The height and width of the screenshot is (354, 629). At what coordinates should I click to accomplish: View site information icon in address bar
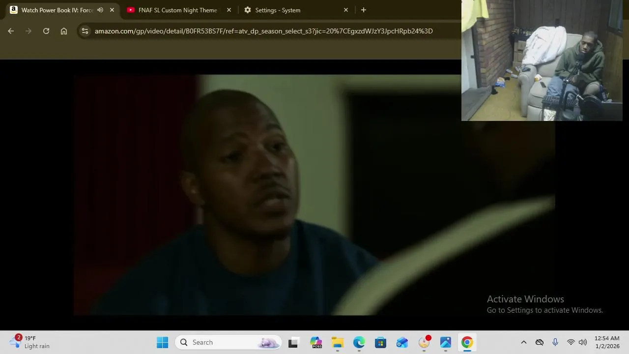tap(85, 31)
